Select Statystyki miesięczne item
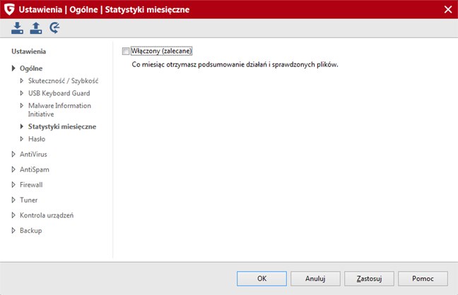 (x=62, y=126)
